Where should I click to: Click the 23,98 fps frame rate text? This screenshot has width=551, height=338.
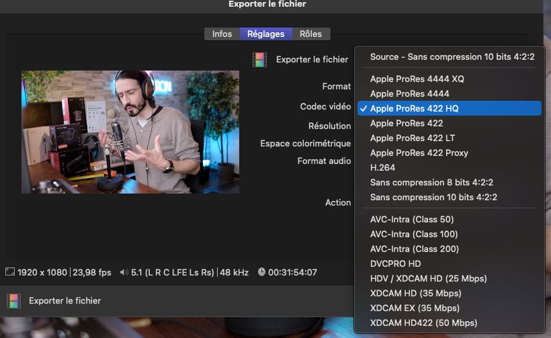[91, 272]
